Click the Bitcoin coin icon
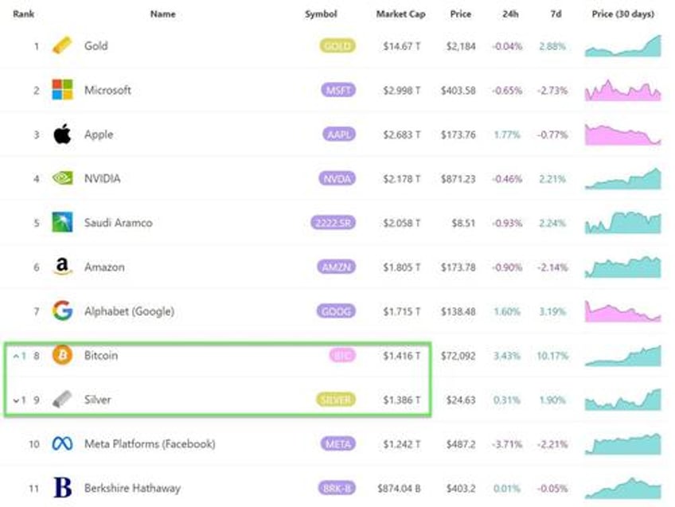This screenshot has width=675, height=507. tap(62, 355)
